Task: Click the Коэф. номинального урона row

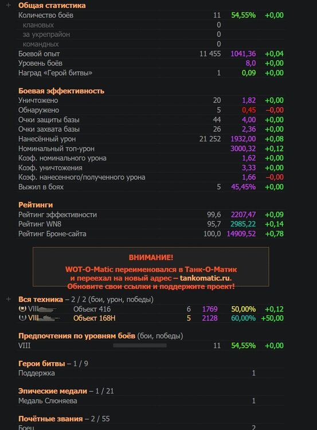Action: click(151, 158)
